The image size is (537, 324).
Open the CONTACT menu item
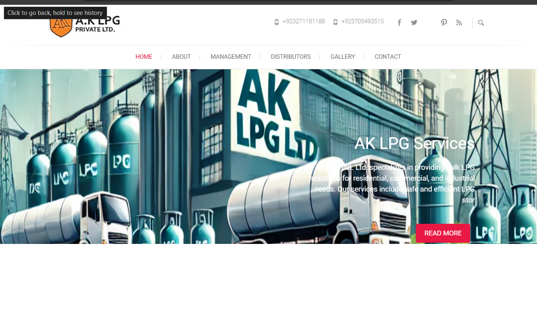pyautogui.click(x=388, y=57)
